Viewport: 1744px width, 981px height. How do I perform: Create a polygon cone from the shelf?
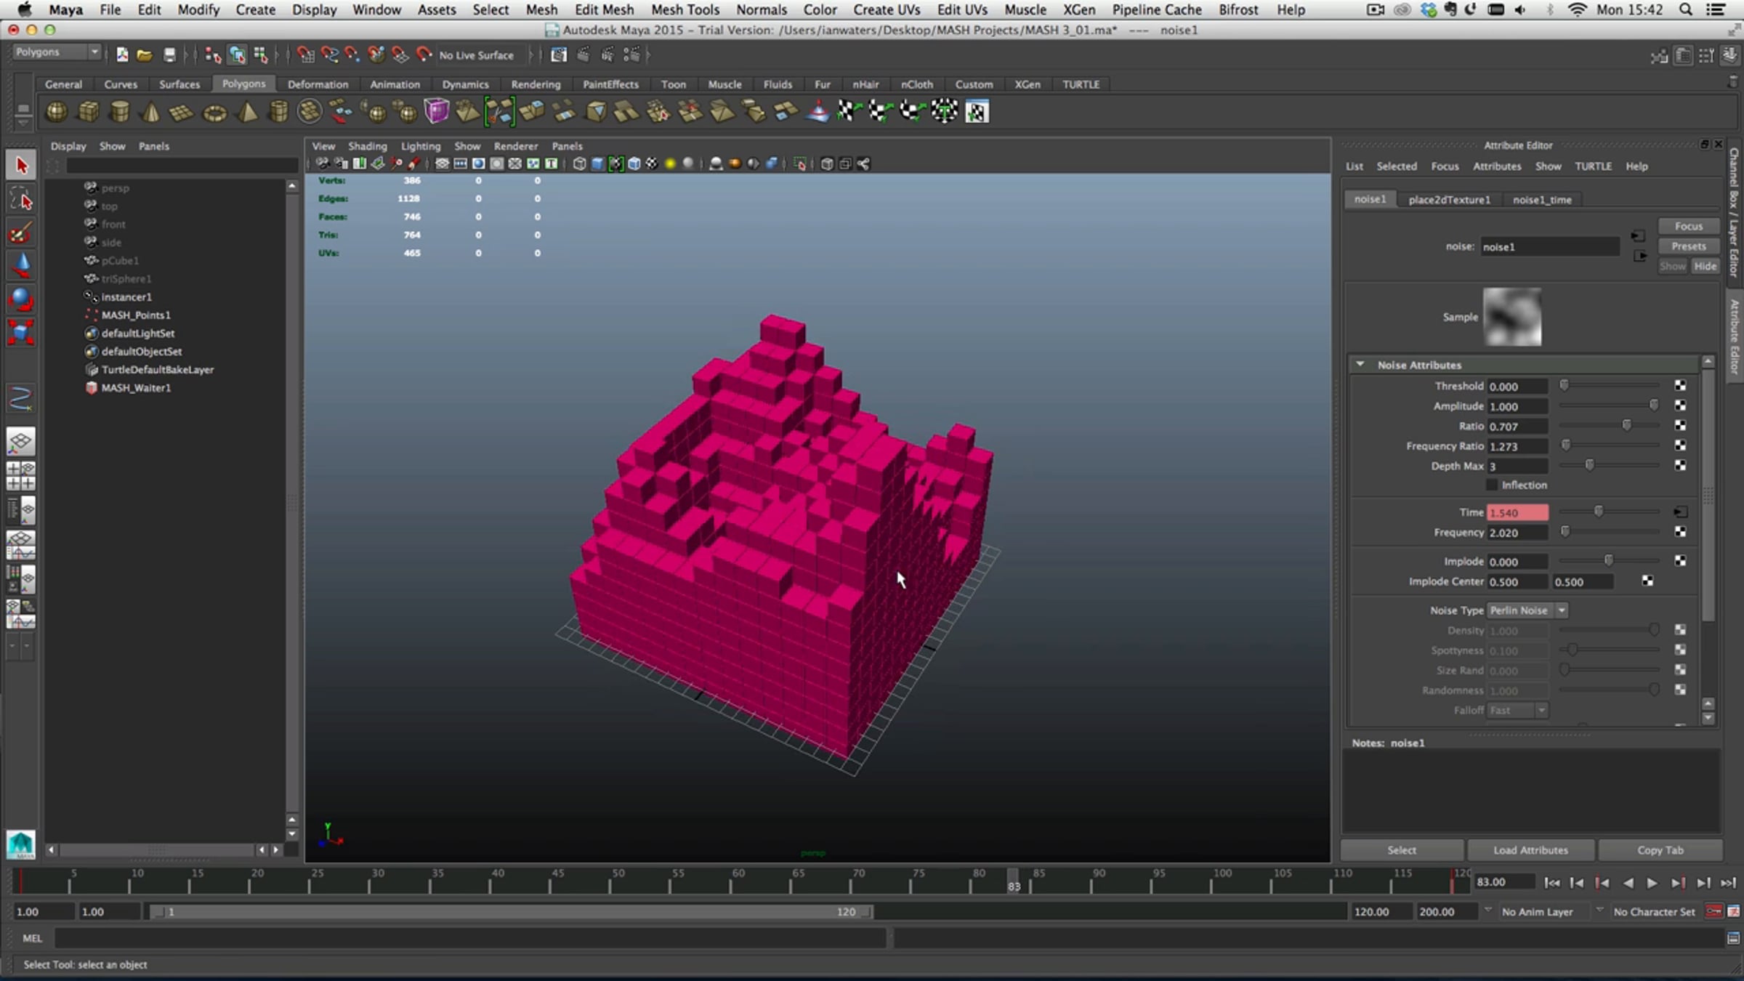tap(151, 112)
